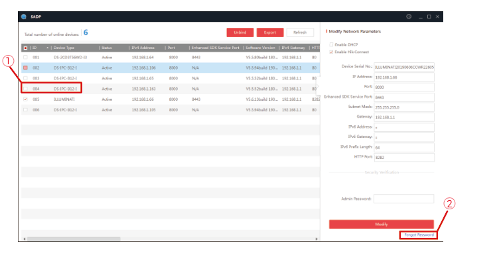Sort by IPv4 Address column header
The height and width of the screenshot is (259, 497).
(143, 48)
